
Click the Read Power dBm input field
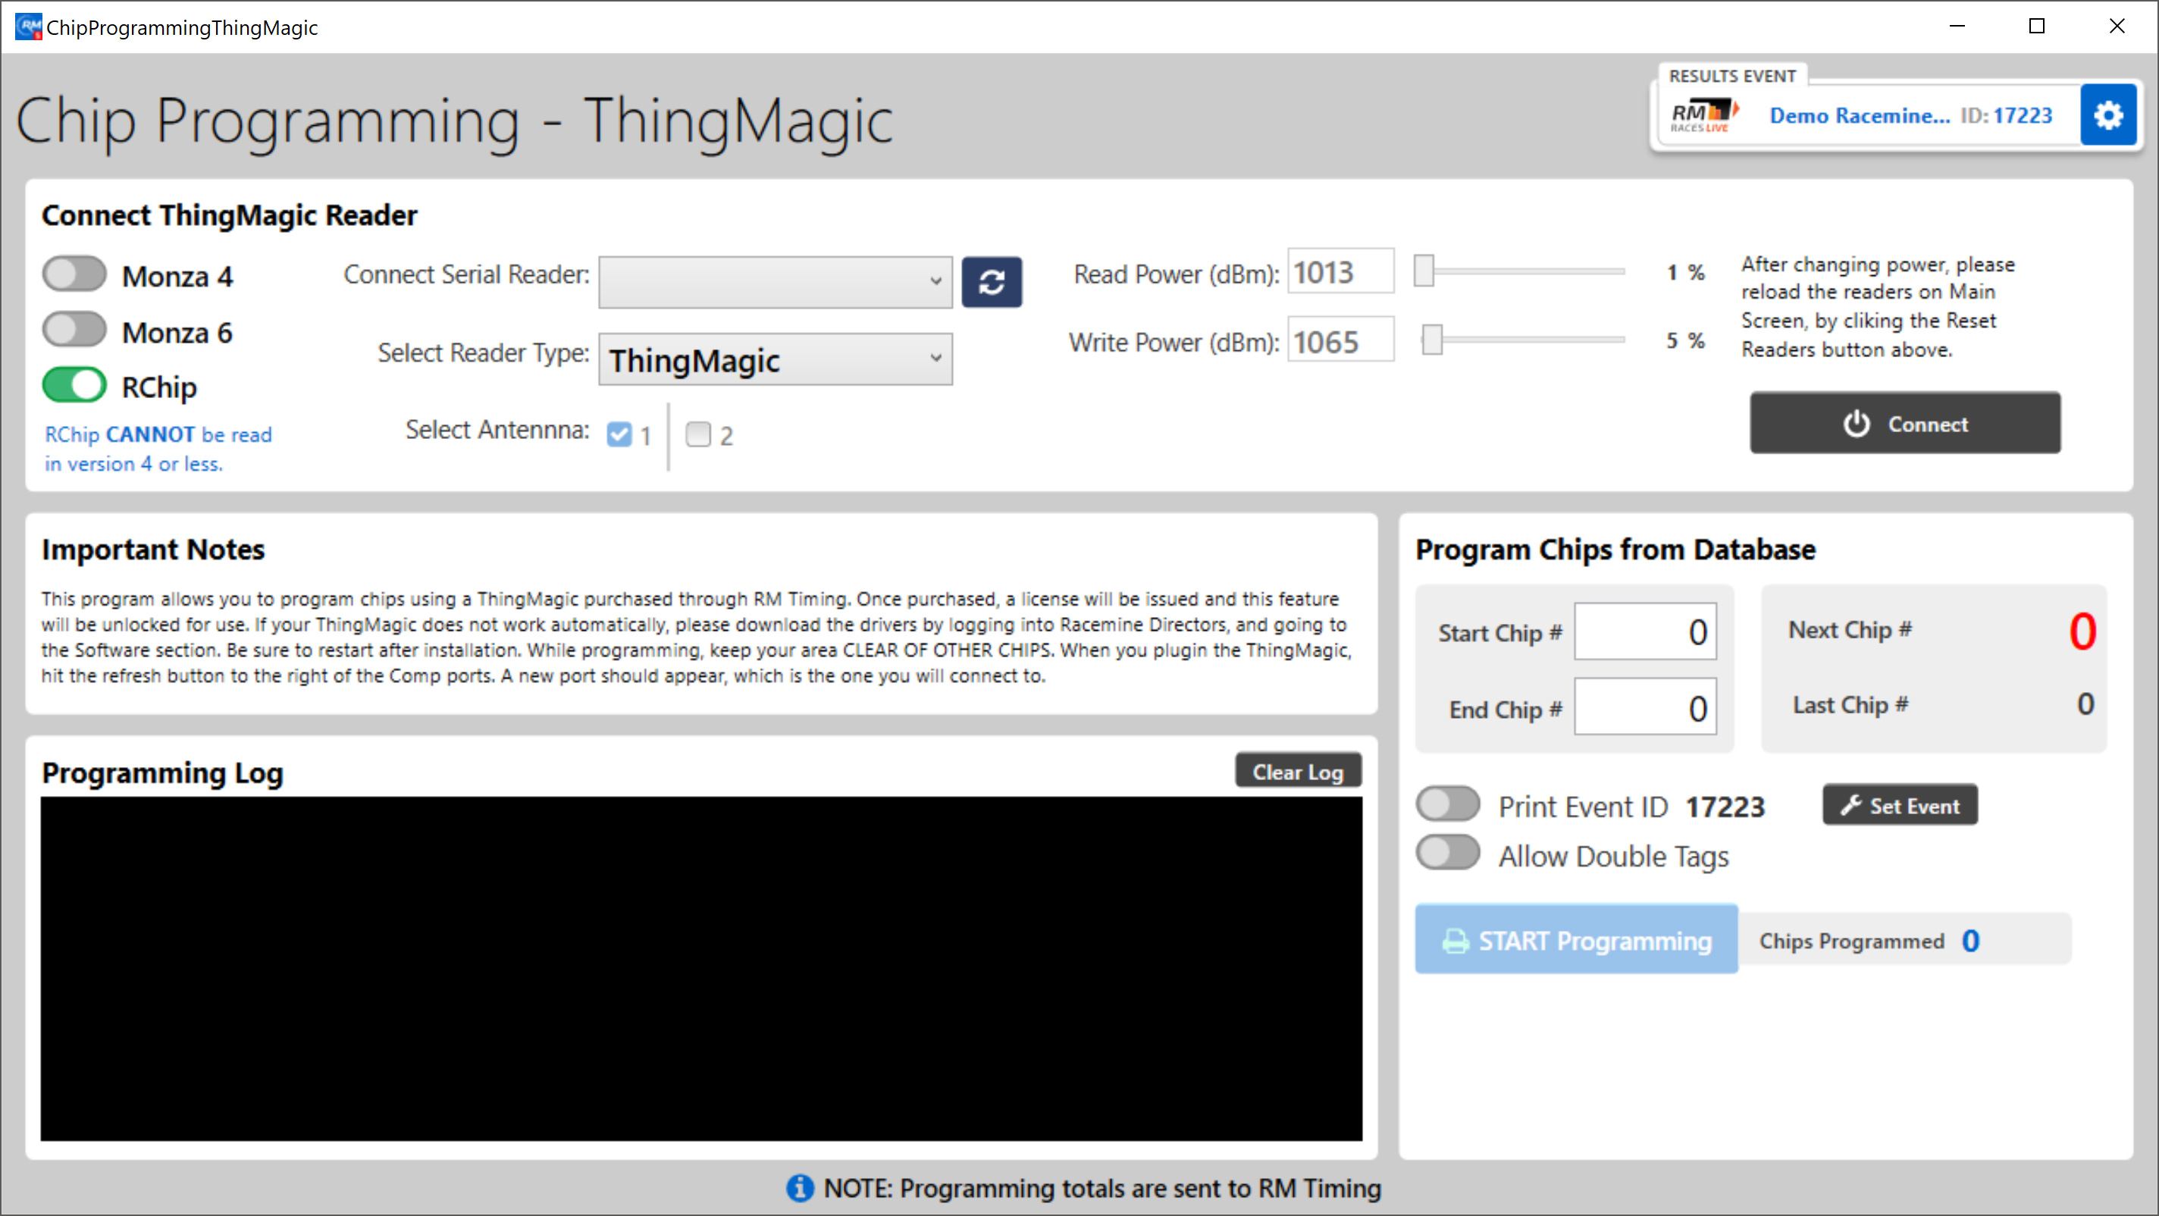[x=1340, y=272]
